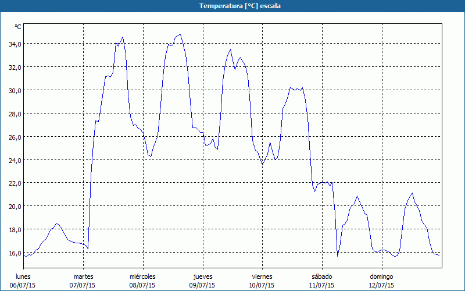Select the 18,0 temperature axis label

[x=14, y=229]
